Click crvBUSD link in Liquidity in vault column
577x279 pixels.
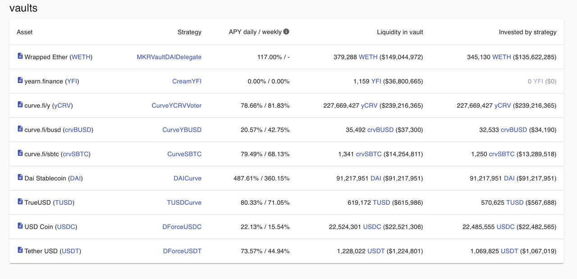380,130
